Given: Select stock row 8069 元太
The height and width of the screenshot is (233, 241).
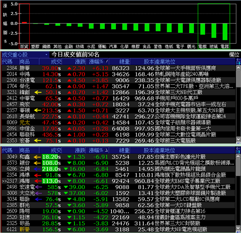Looking at the screenshot, I should [118, 122].
